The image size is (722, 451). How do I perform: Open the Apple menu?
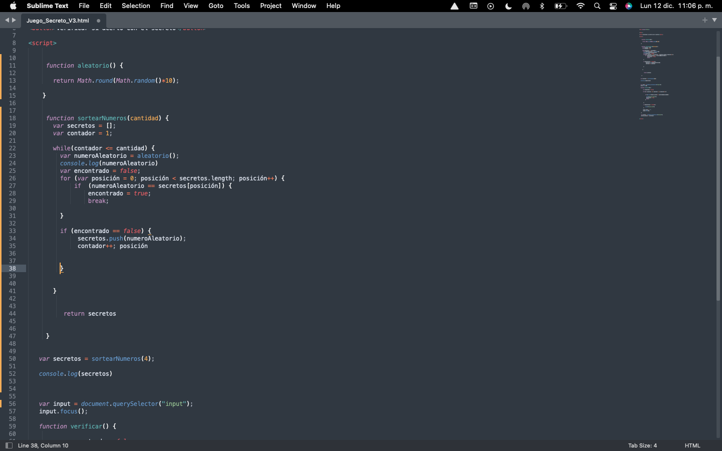pos(13,6)
